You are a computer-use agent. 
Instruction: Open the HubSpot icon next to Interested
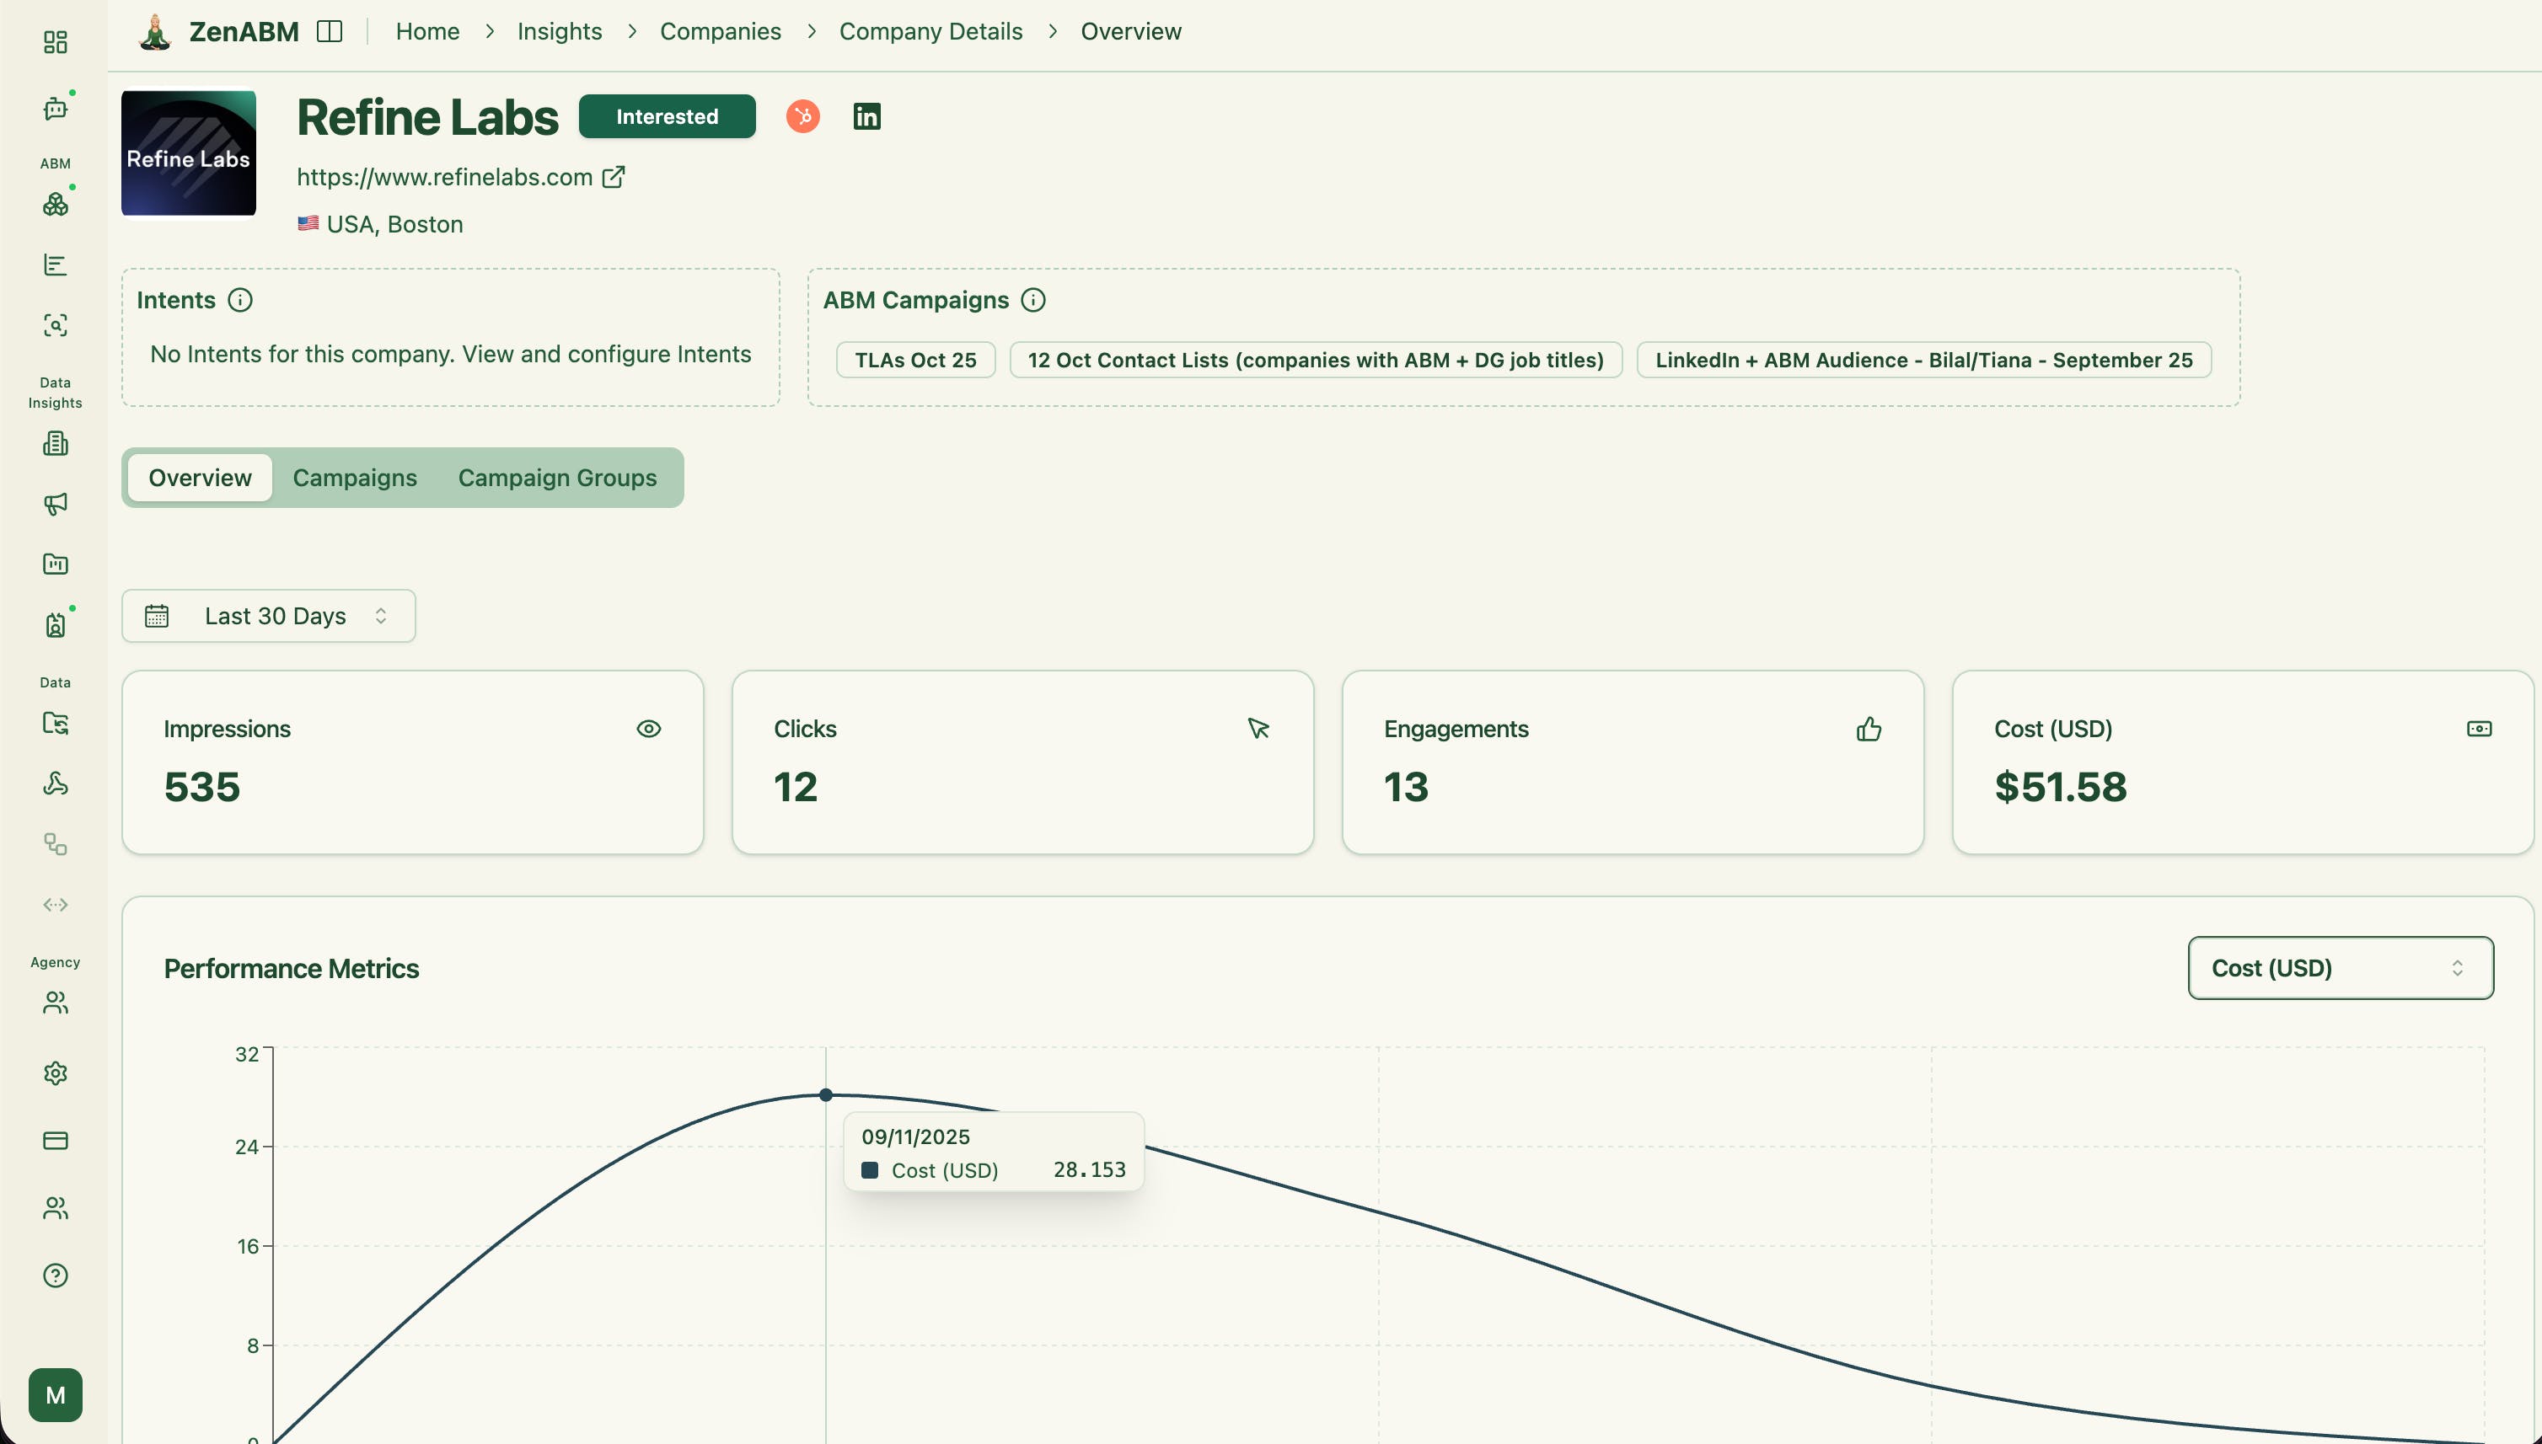click(x=802, y=116)
